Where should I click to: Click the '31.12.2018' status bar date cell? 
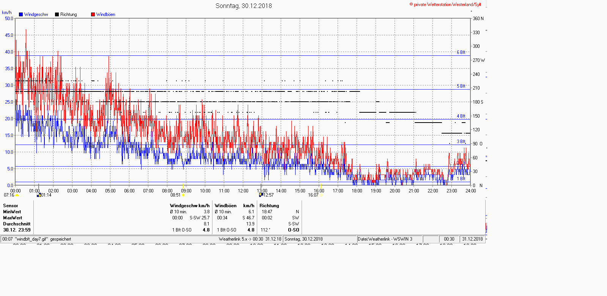pyautogui.click(x=472, y=239)
